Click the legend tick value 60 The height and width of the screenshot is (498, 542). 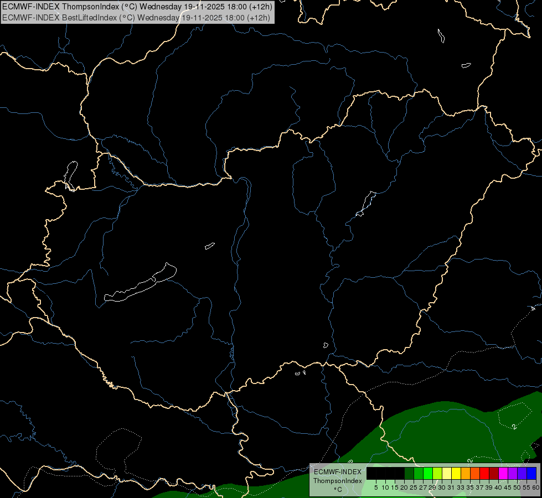[x=536, y=487]
